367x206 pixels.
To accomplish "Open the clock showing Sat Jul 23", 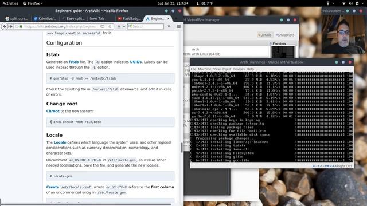I will (173, 3).
